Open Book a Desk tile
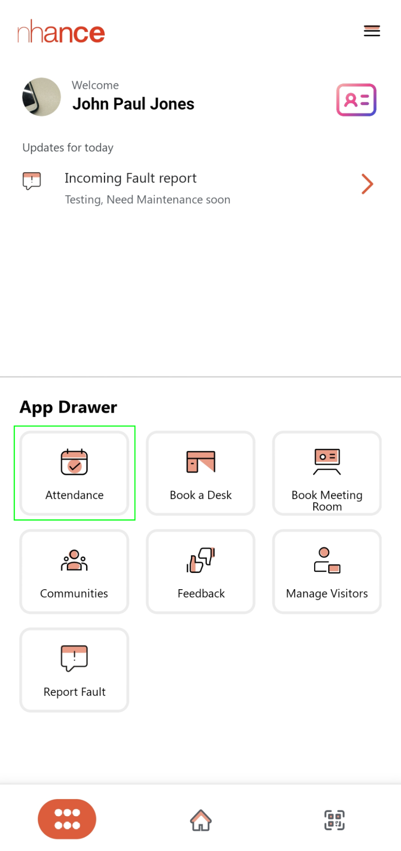Viewport: 401px width, 851px height. pyautogui.click(x=200, y=473)
